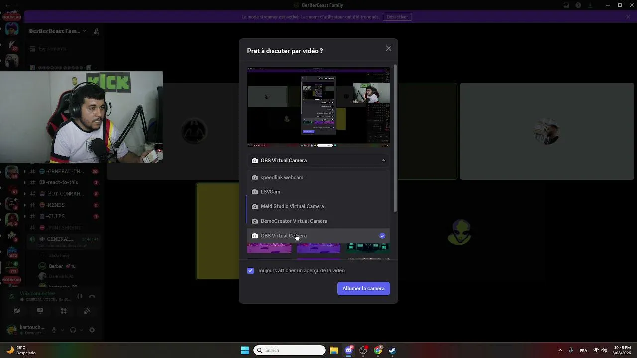Disconnect from the voice channel
The height and width of the screenshot is (358, 637).
[92, 297]
